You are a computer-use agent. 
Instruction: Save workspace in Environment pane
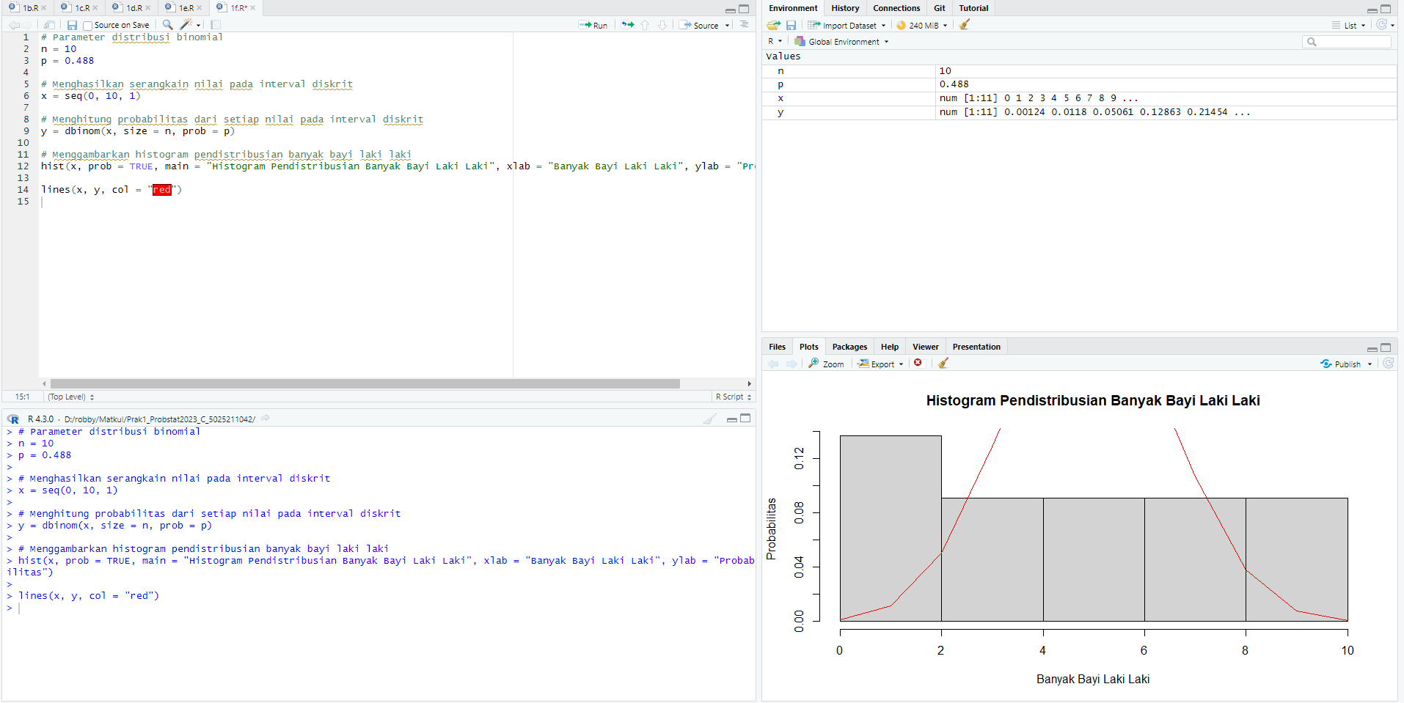[791, 25]
